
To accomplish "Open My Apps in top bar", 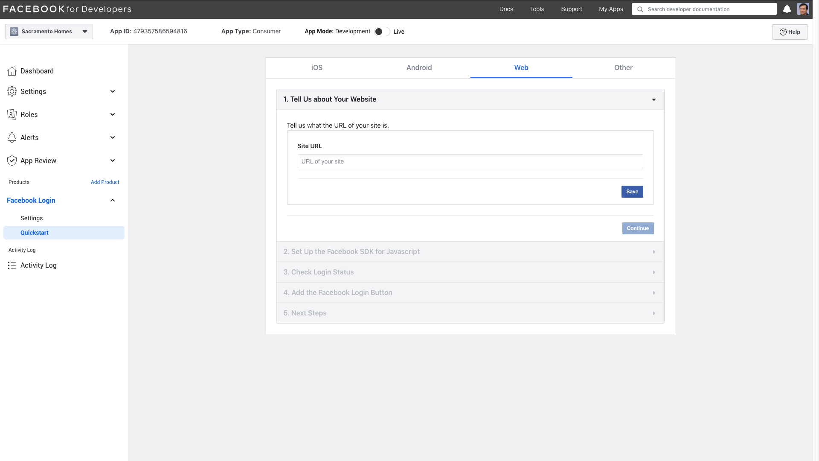I will (611, 9).
